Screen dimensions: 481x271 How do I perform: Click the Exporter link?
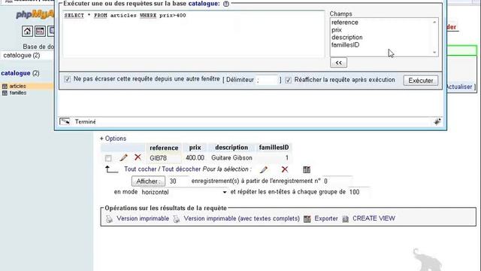click(x=326, y=218)
